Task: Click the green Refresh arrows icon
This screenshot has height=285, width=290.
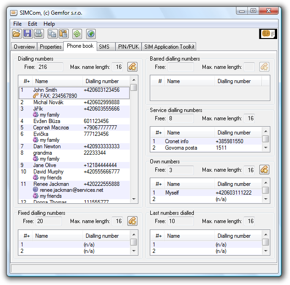Action: pos(77,34)
